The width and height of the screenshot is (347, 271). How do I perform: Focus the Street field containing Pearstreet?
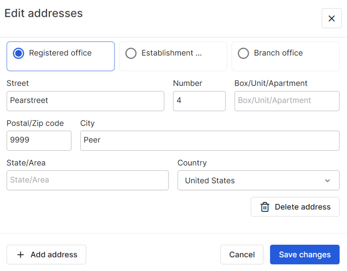click(85, 101)
